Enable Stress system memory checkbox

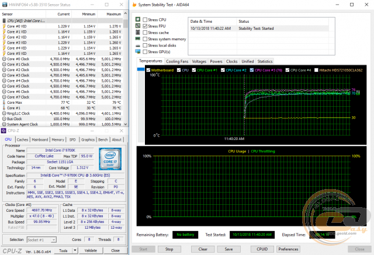tap(145, 39)
